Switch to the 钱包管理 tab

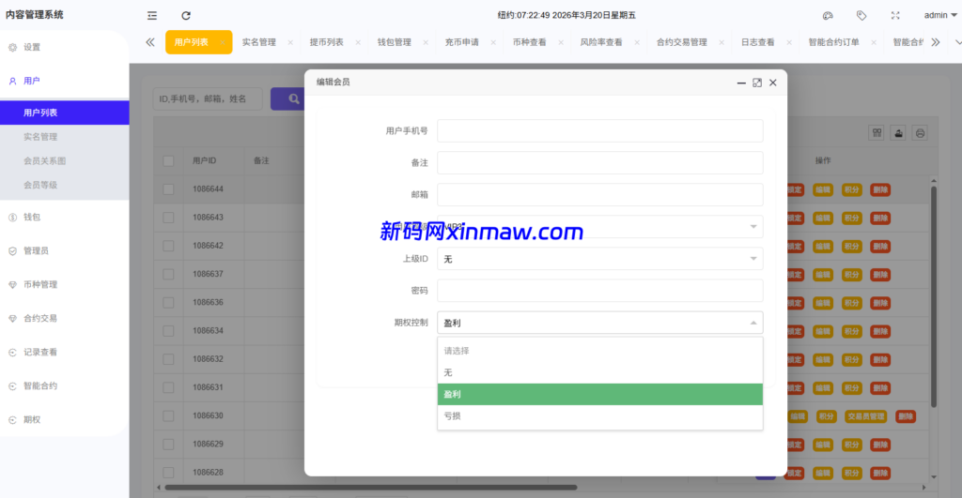click(x=394, y=42)
